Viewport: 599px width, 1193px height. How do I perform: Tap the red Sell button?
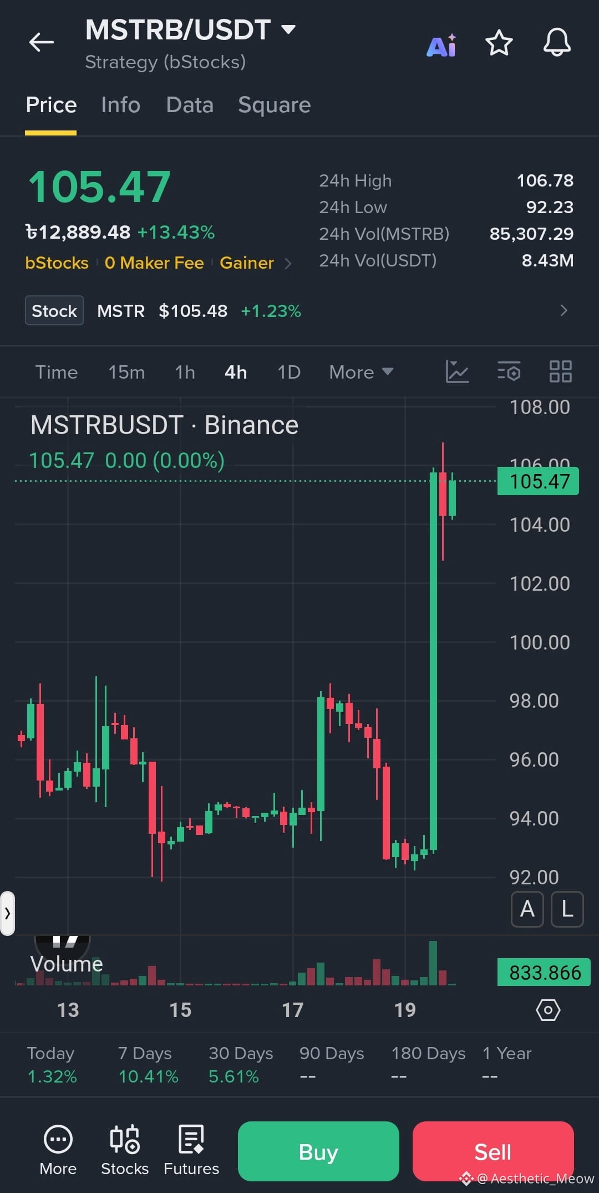click(493, 1151)
